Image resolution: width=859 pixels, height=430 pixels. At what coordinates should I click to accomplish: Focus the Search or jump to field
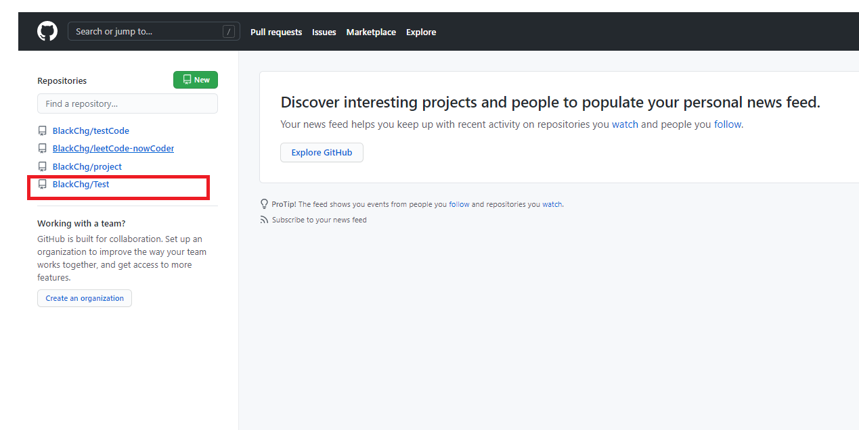(x=154, y=31)
